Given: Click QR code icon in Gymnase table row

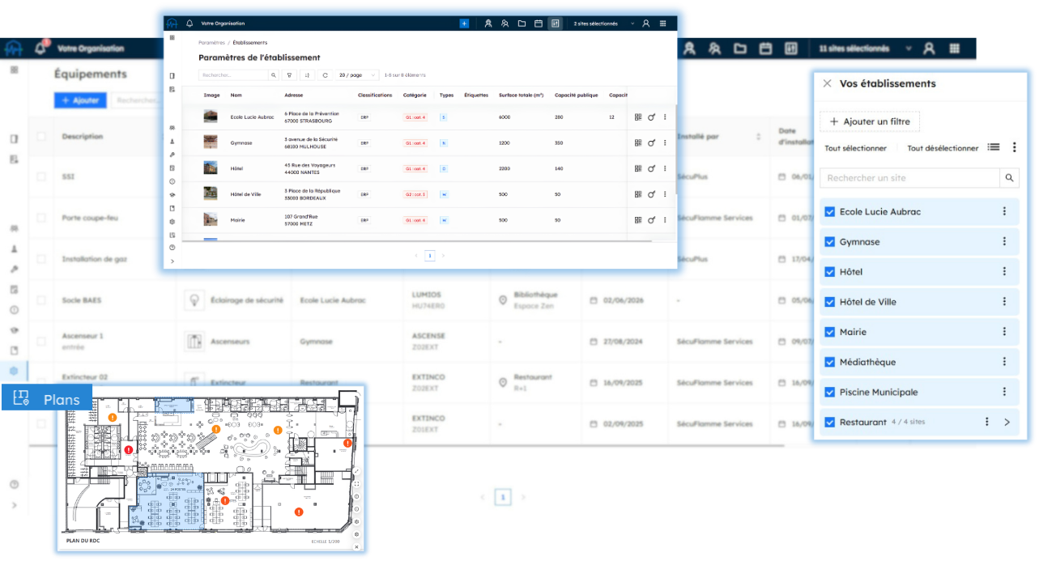Looking at the screenshot, I should [x=638, y=142].
